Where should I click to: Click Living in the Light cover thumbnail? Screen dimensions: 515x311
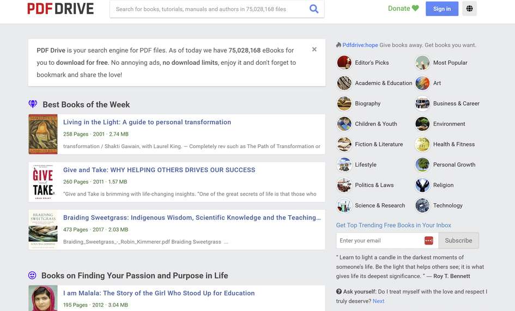[43, 135]
